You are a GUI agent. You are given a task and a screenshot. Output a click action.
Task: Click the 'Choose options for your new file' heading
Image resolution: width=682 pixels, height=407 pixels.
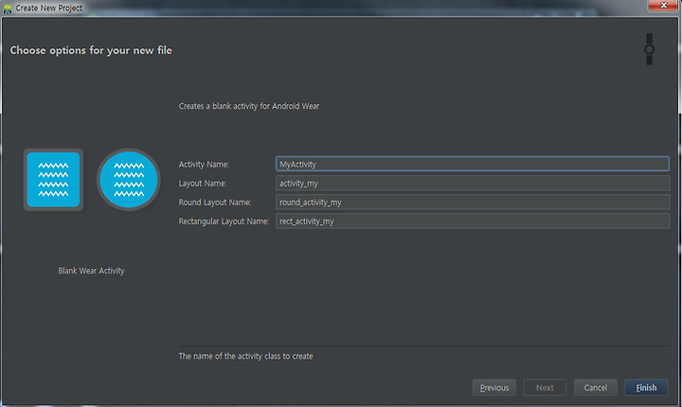(x=91, y=50)
